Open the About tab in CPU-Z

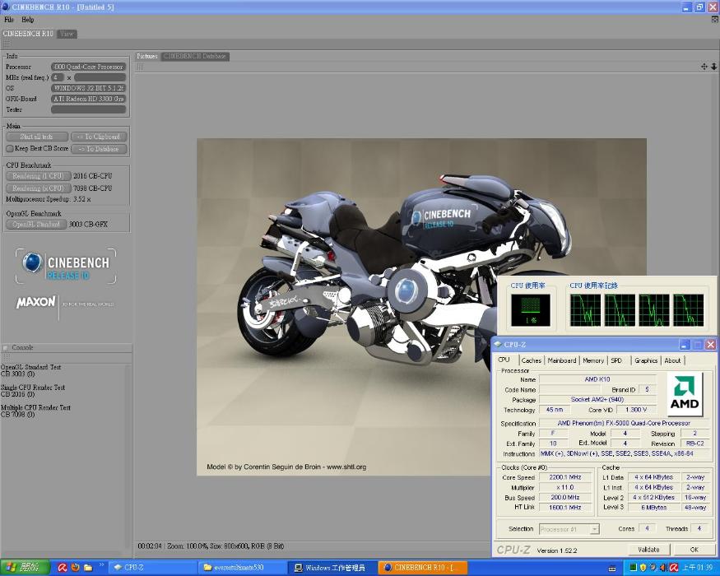pos(672,360)
